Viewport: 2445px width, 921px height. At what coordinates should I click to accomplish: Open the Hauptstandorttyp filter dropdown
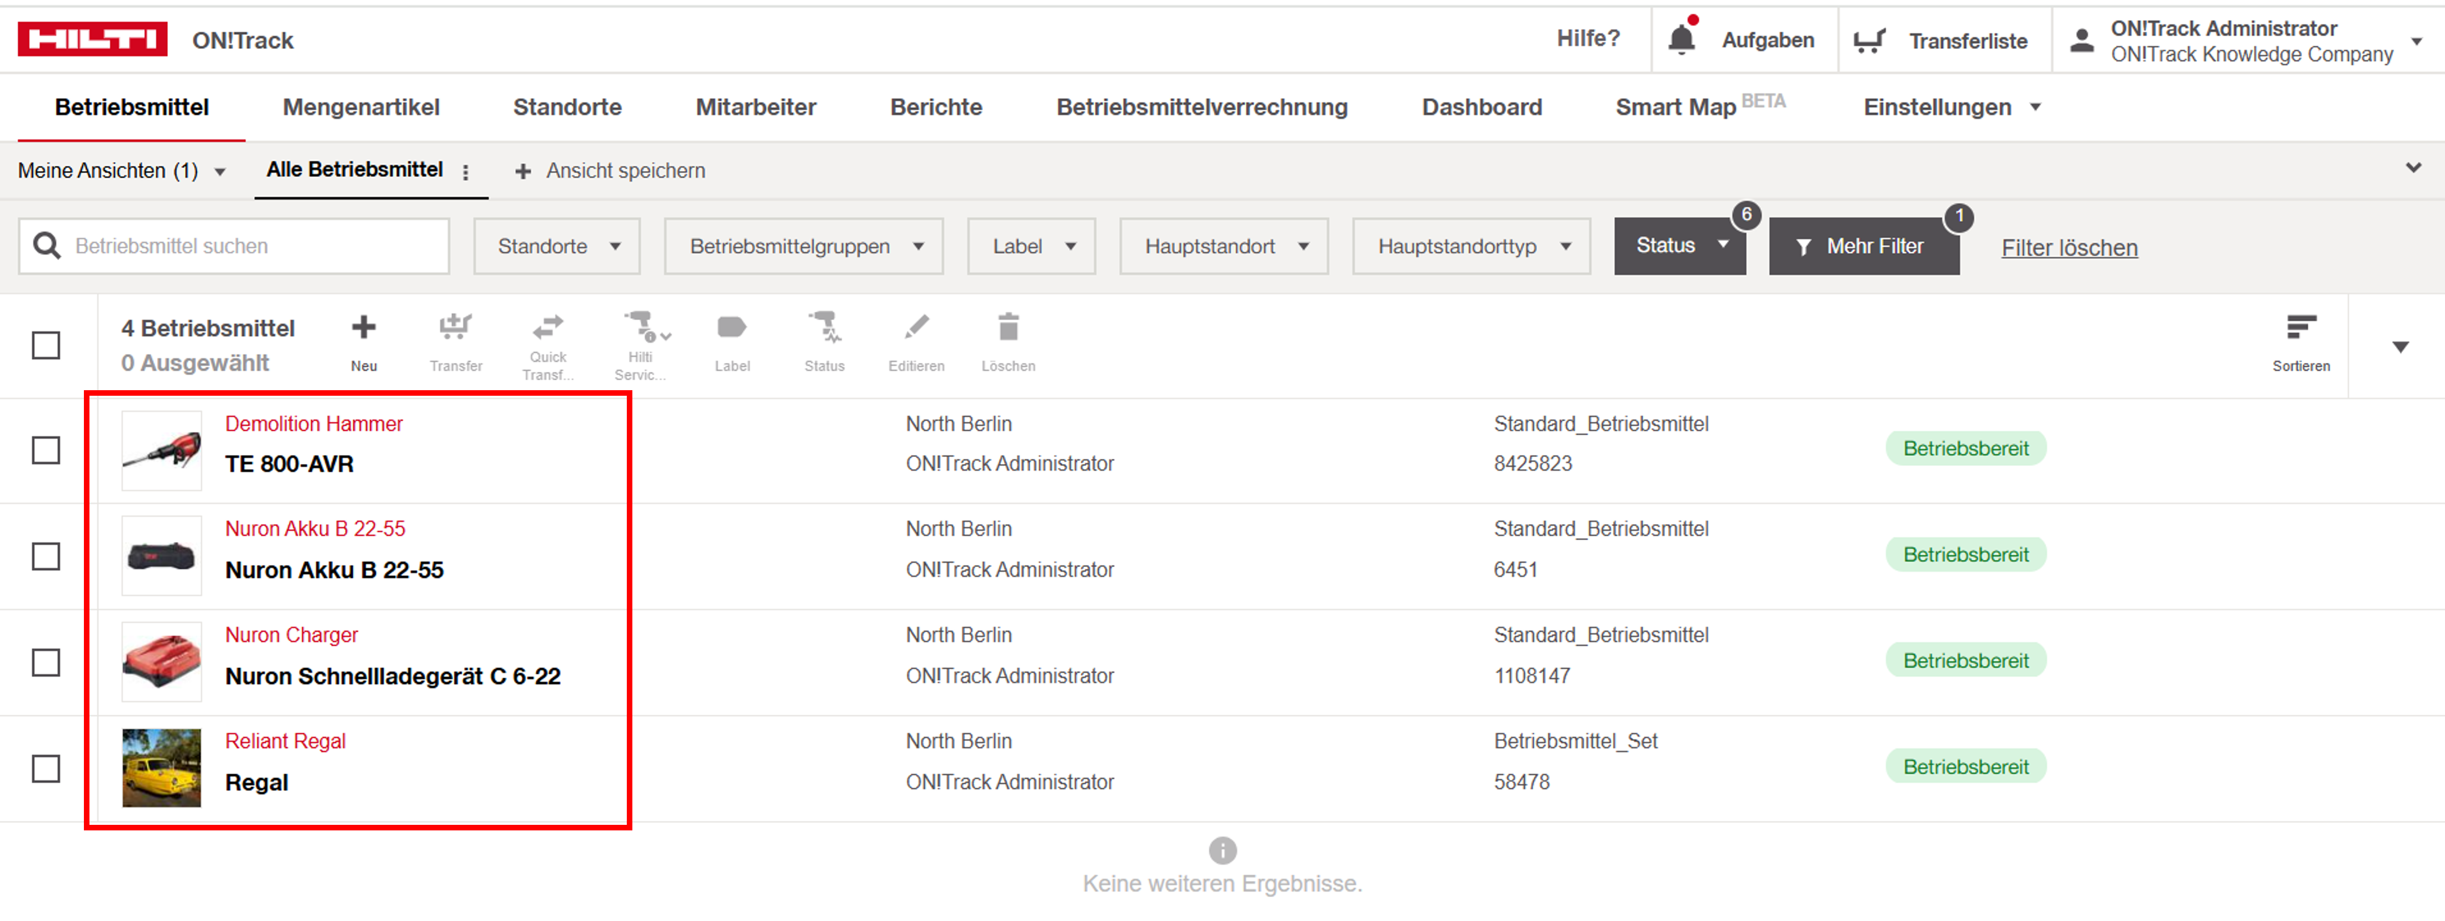(x=1472, y=247)
